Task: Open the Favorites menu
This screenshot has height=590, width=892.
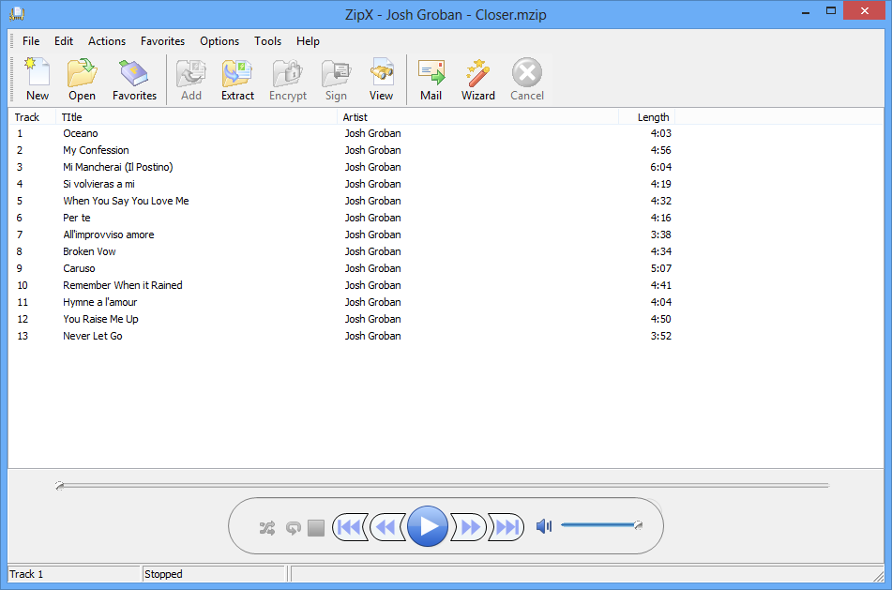Action: (x=162, y=41)
